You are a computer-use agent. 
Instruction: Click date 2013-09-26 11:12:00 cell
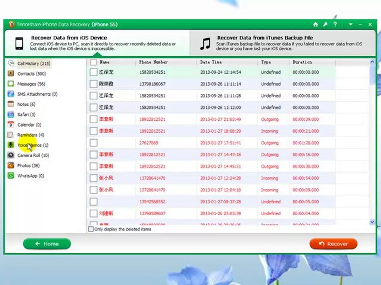tap(221, 108)
